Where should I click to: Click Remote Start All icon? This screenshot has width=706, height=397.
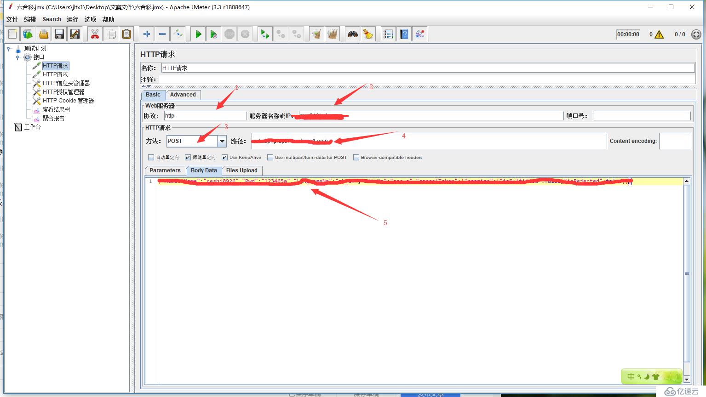tap(265, 34)
